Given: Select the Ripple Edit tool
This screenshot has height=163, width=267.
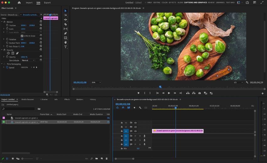Looking at the screenshot, I should (66, 20).
